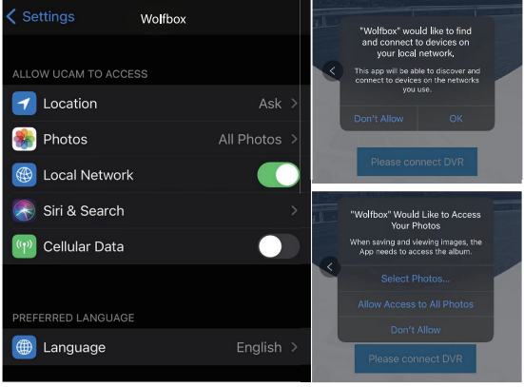Screen dimensions: 524x387
Task: Tap the Cellular Data antenna icon
Action: pos(24,246)
